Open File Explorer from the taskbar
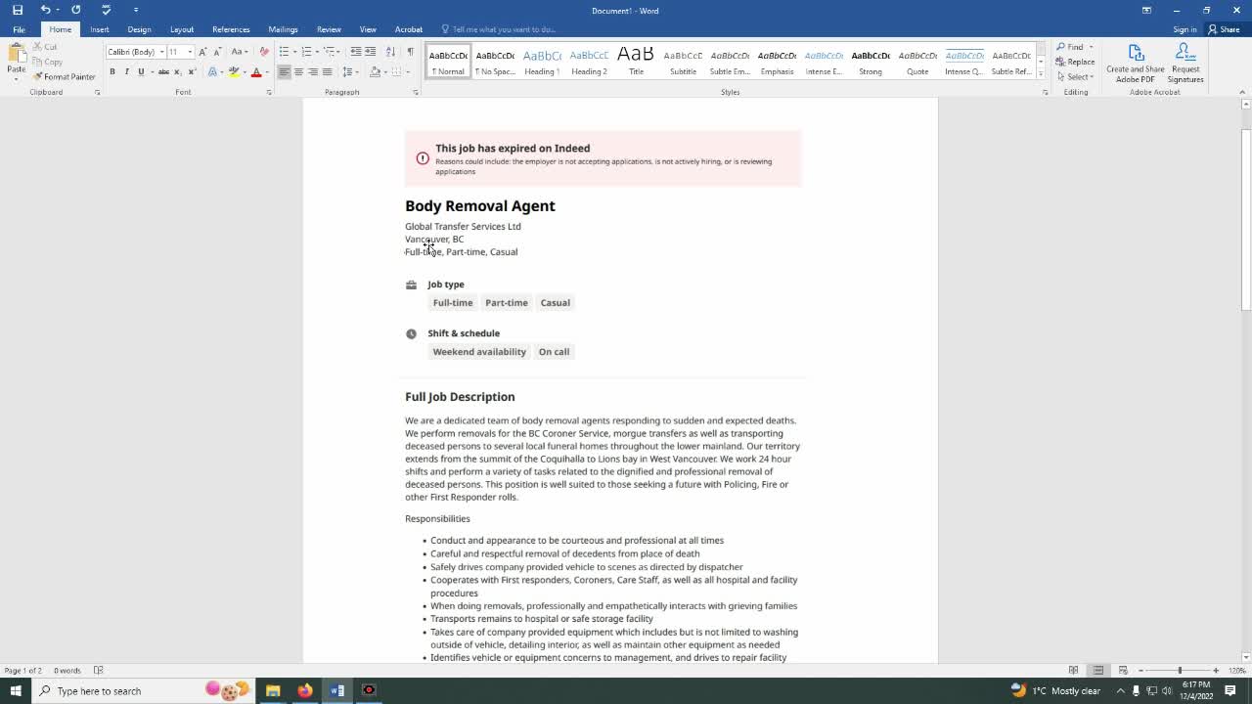 273,690
